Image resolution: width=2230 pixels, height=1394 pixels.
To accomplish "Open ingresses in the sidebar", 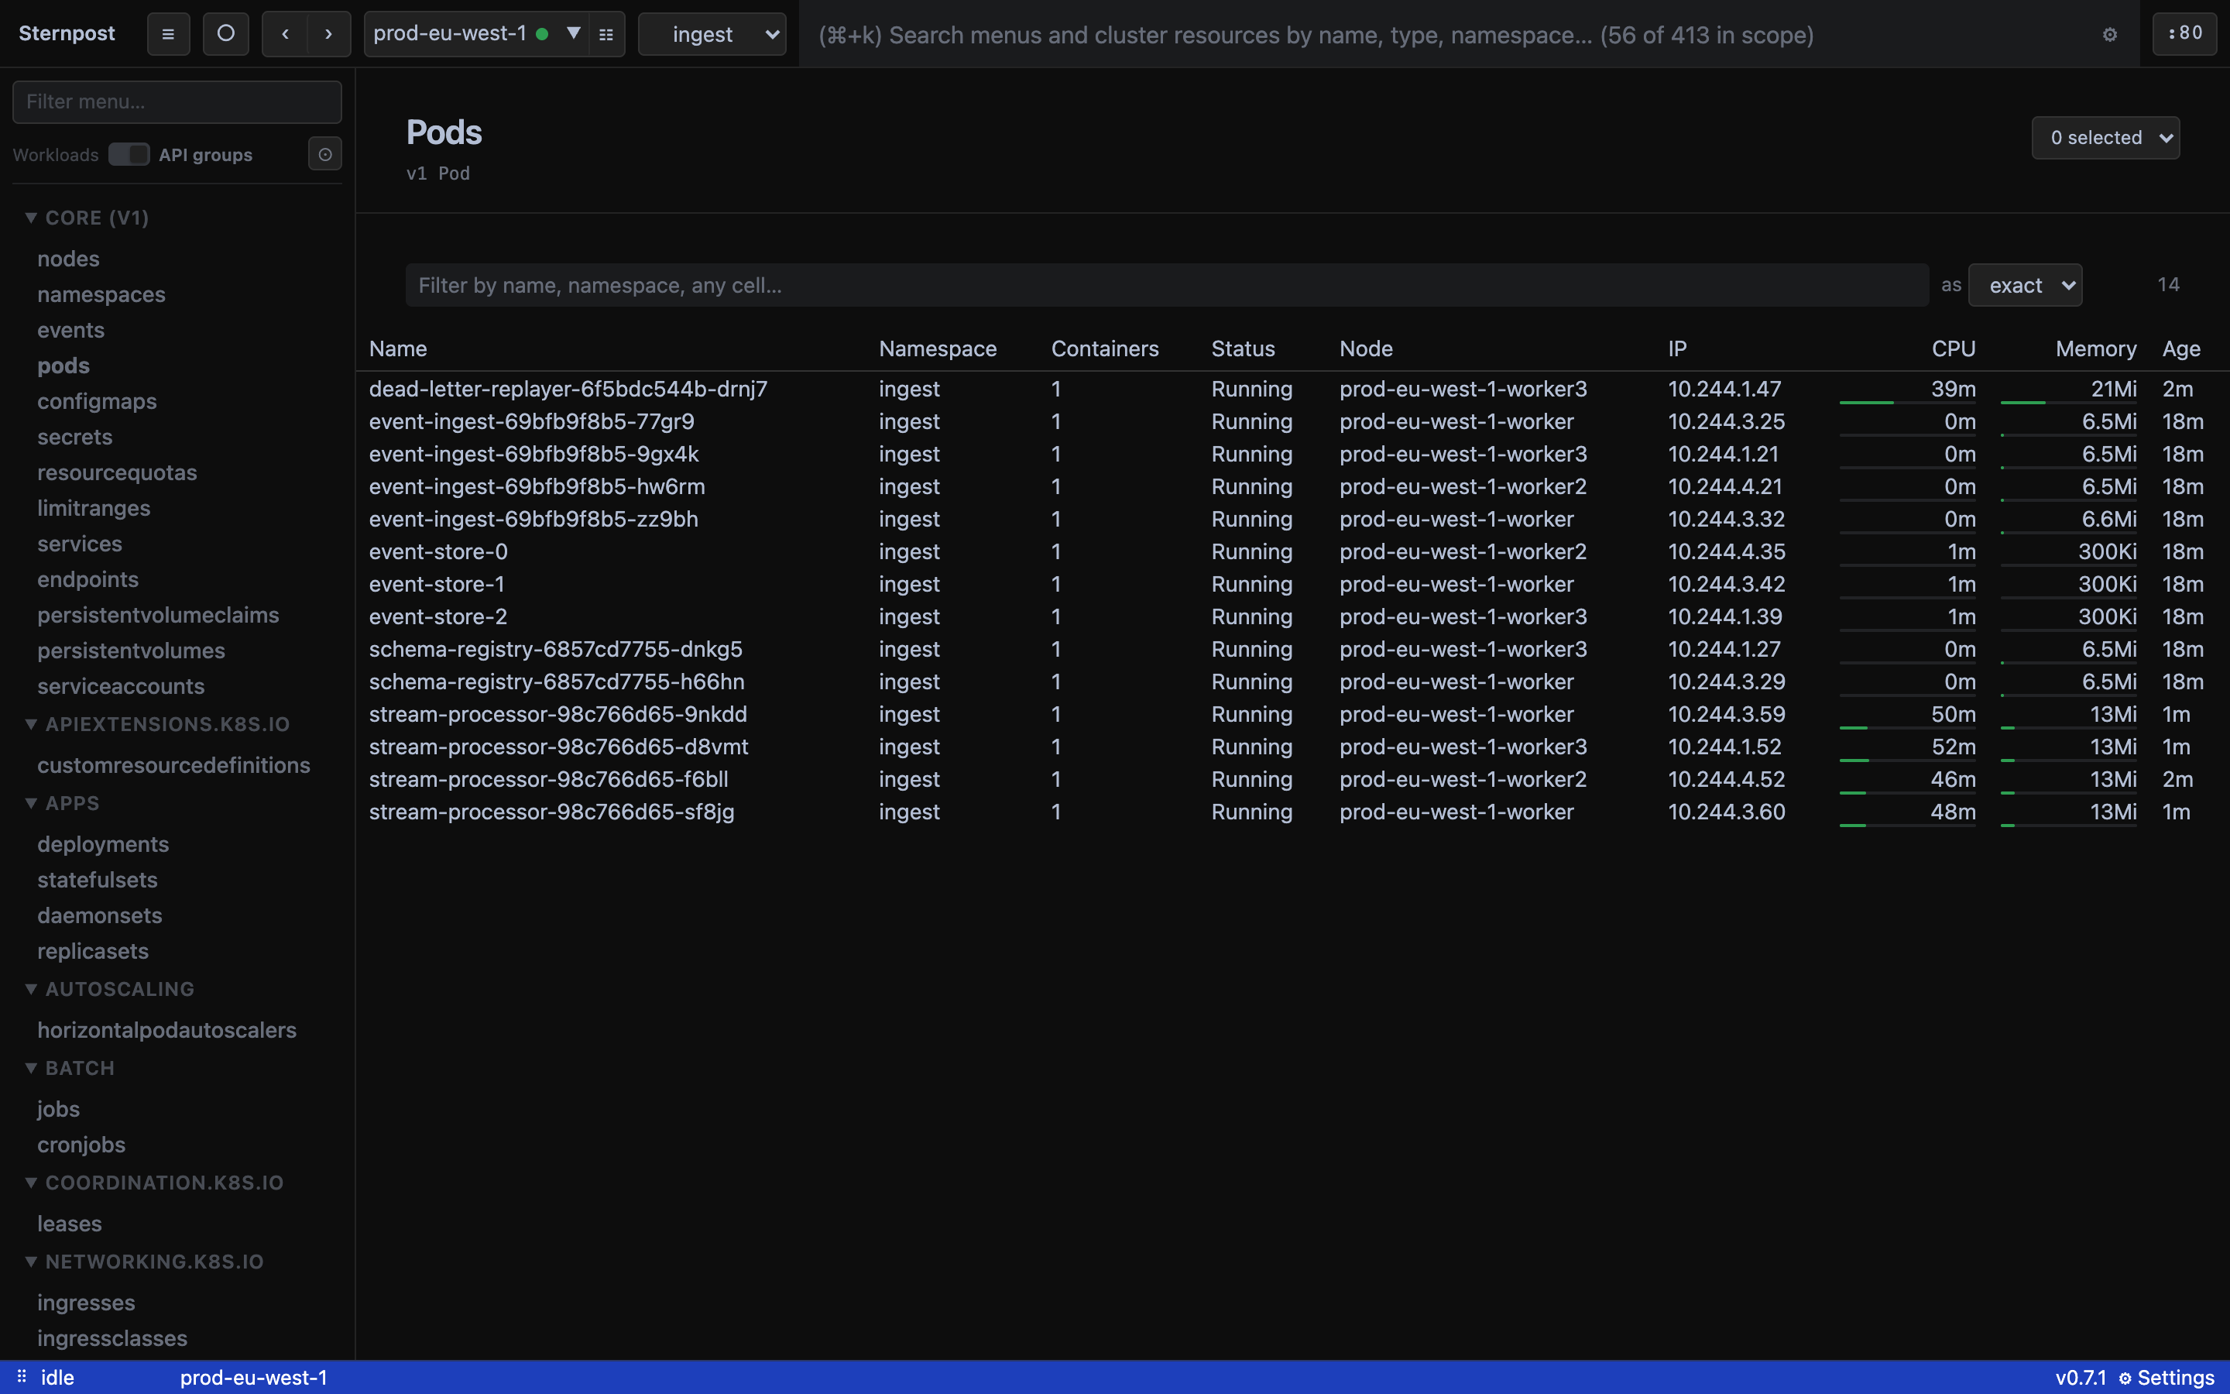I will (86, 1303).
